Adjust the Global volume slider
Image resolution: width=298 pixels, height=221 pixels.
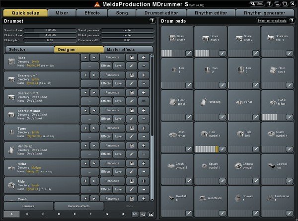(50, 35)
